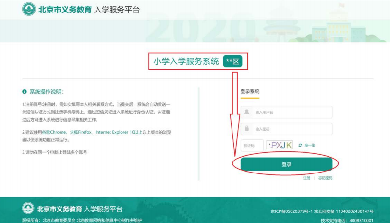Click the user icon in username field
The width and height of the screenshot is (390, 223).
(247, 112)
